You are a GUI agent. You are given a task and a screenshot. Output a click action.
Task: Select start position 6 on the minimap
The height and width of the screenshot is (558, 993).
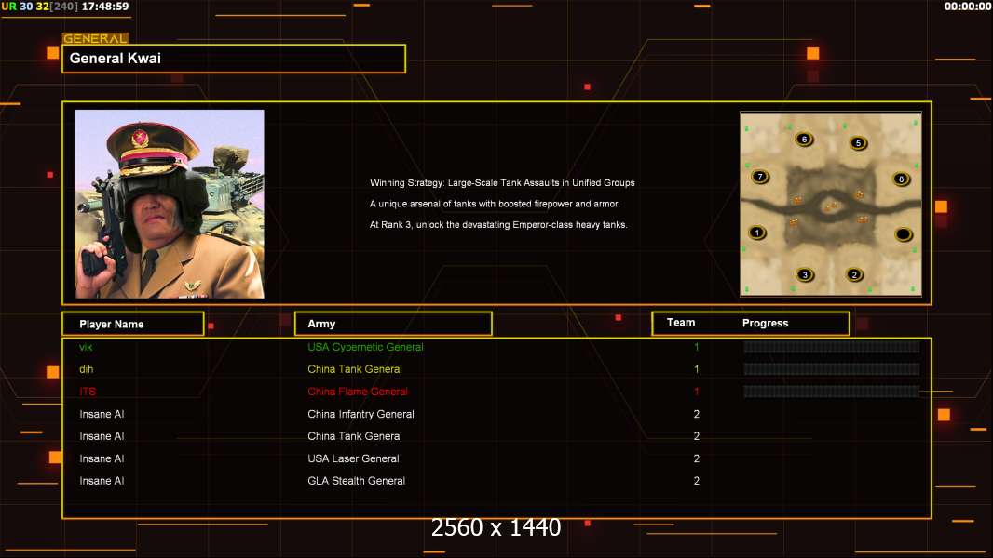pyautogui.click(x=804, y=139)
